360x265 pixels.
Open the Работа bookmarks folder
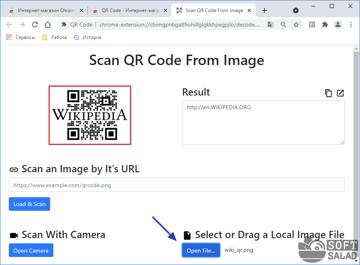coord(54,37)
